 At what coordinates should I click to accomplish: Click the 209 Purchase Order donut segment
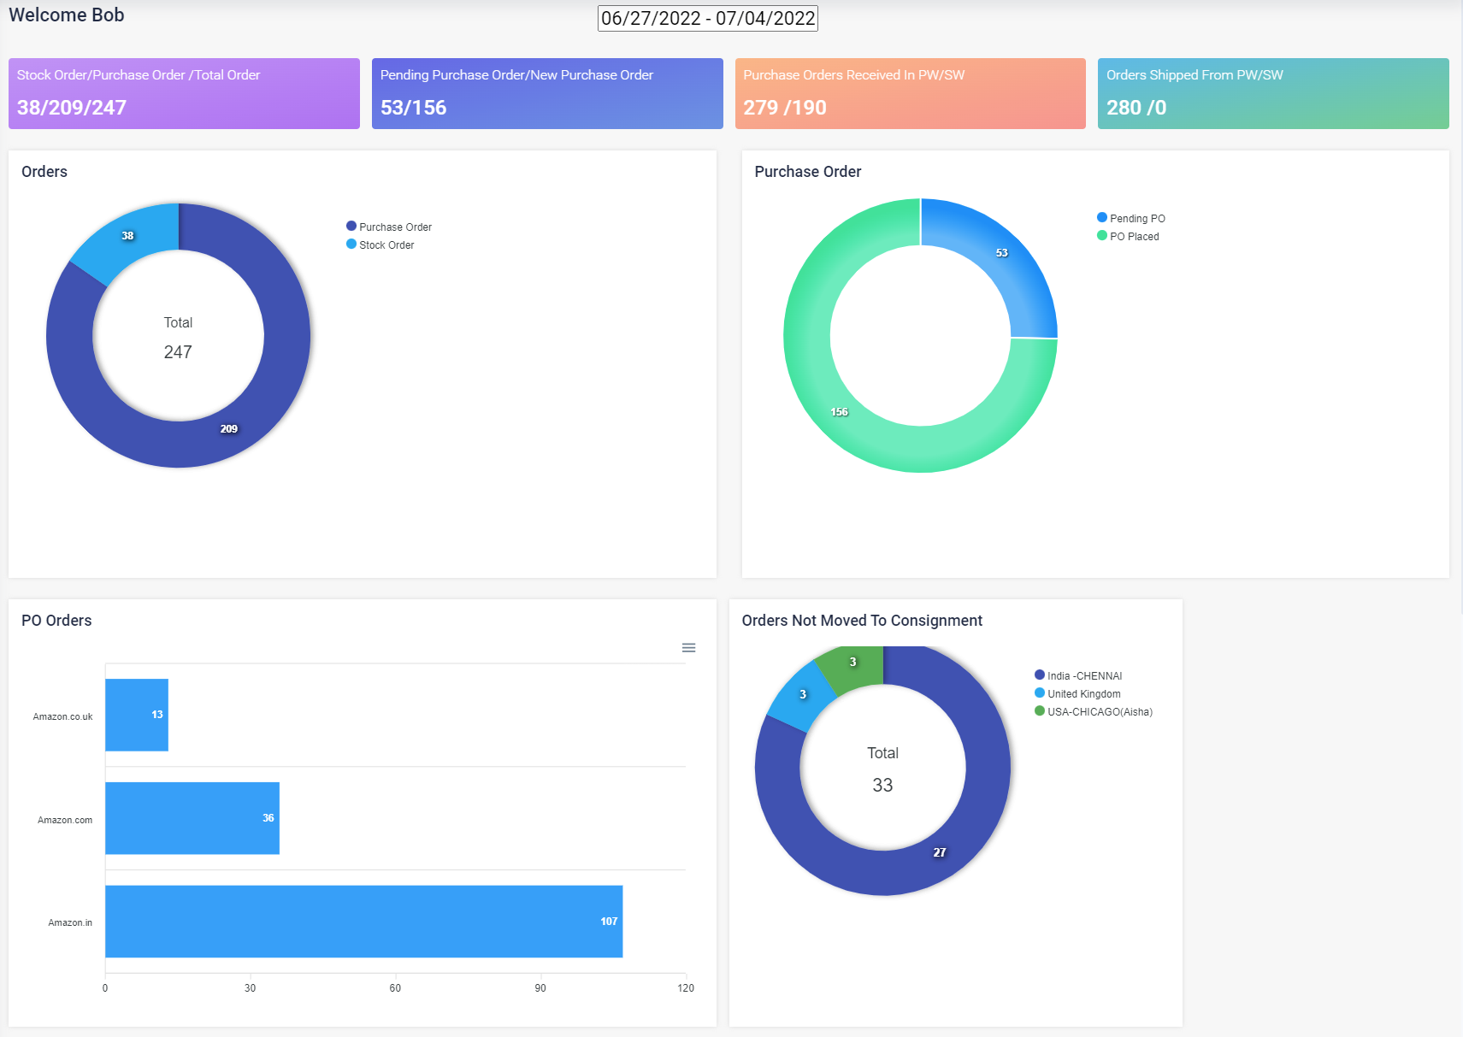[x=229, y=429]
